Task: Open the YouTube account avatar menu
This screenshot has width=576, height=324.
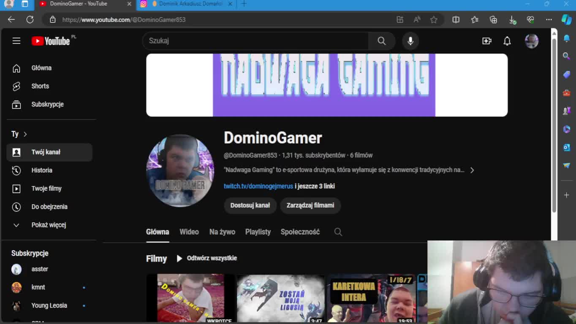Action: [532, 41]
